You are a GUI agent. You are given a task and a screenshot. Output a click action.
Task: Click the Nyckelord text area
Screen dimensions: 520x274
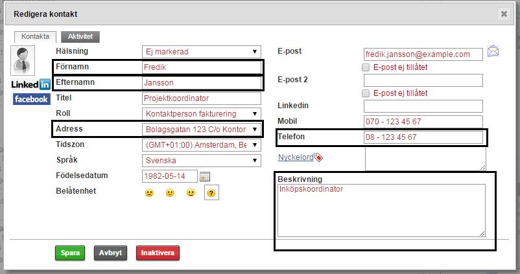click(x=425, y=158)
